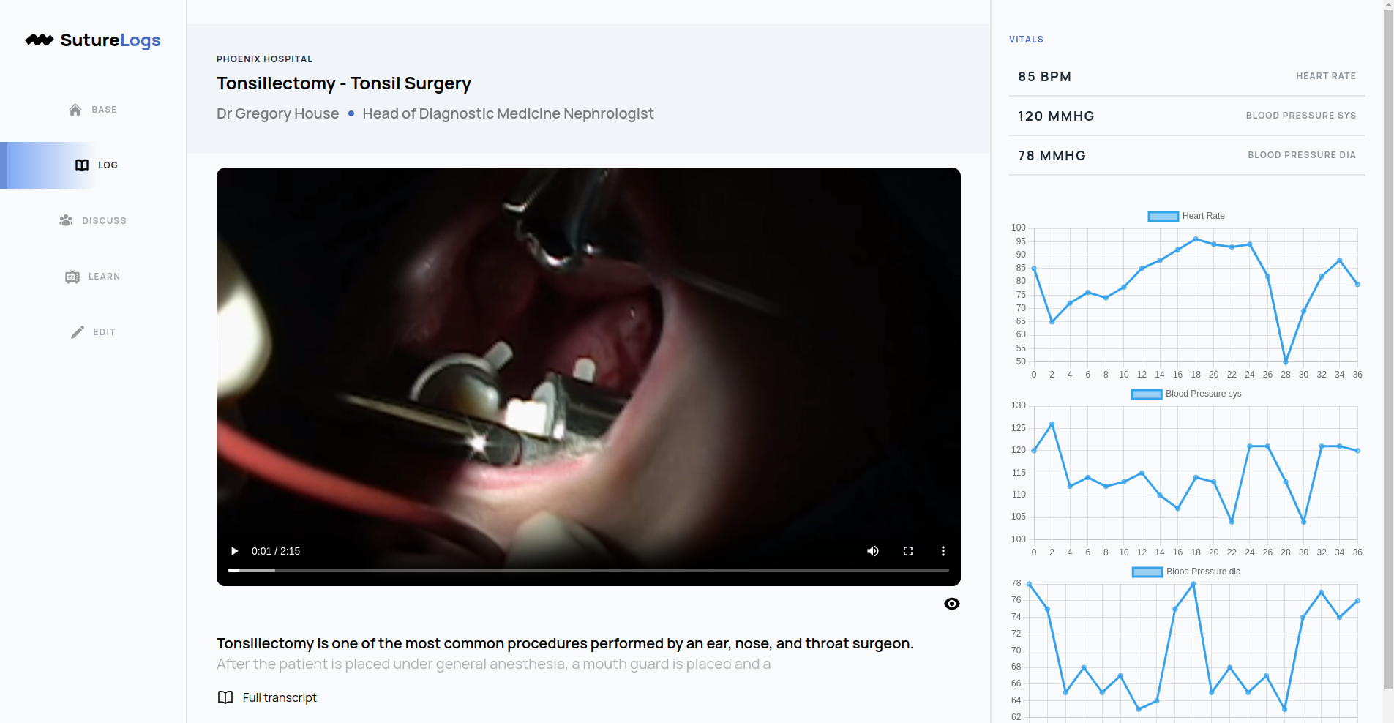Open the Learn sidebar icon
1394x723 pixels.
tap(72, 277)
